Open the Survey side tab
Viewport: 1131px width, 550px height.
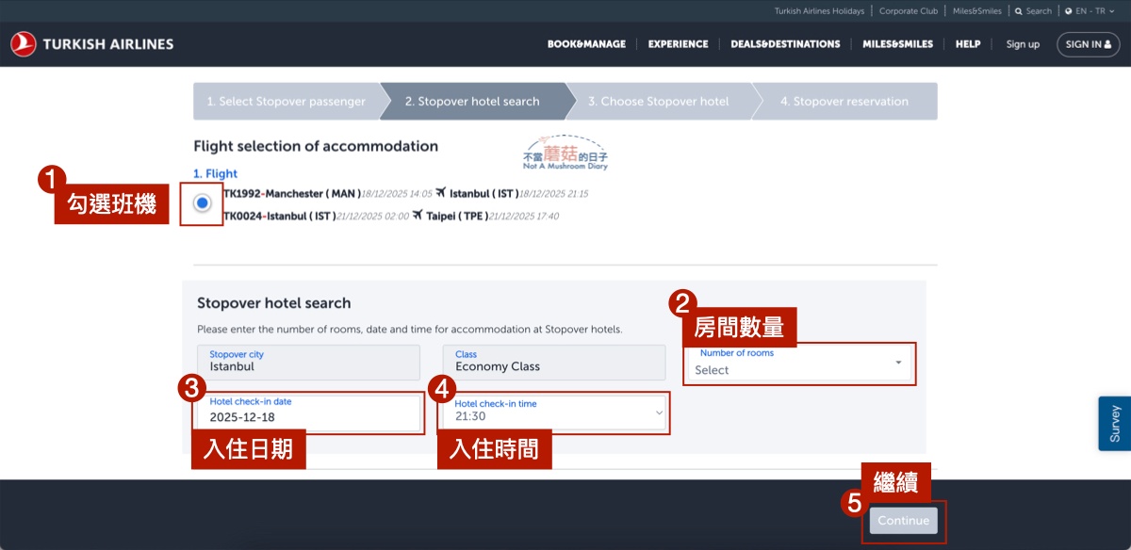tap(1114, 424)
